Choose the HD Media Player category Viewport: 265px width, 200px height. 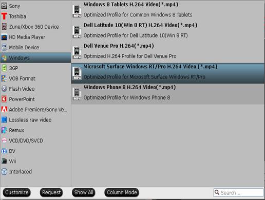pos(35,37)
